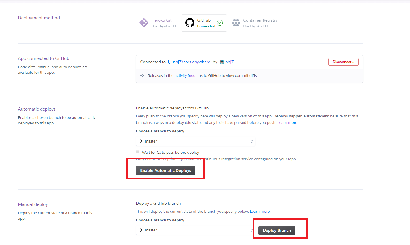The height and width of the screenshot is (245, 410).
Task: Select GitHub Connected deployment method
Action: pos(204,23)
